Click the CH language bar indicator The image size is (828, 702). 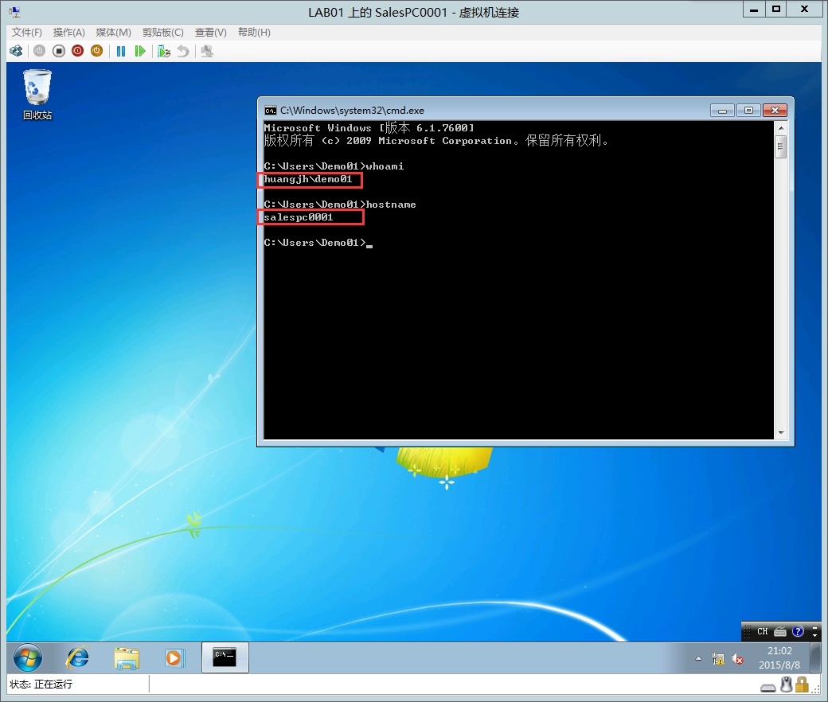pos(762,631)
